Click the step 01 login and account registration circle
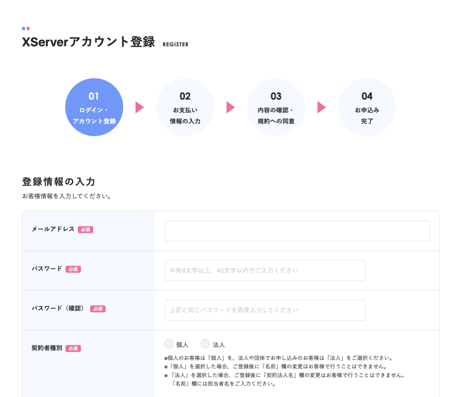This screenshot has height=397, width=459. pyautogui.click(x=94, y=107)
